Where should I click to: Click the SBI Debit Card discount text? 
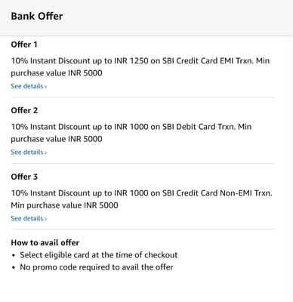point(131,133)
